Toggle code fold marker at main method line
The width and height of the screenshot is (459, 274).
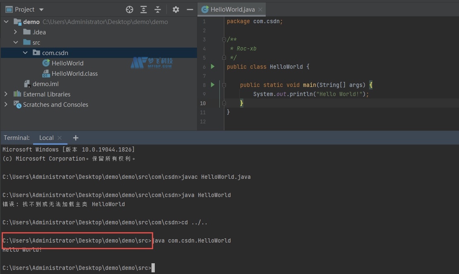(x=224, y=85)
